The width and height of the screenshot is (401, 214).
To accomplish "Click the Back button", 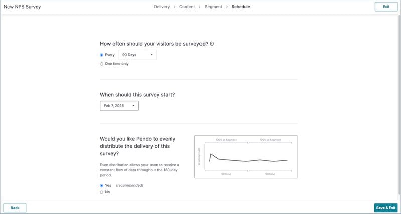I will [15, 207].
